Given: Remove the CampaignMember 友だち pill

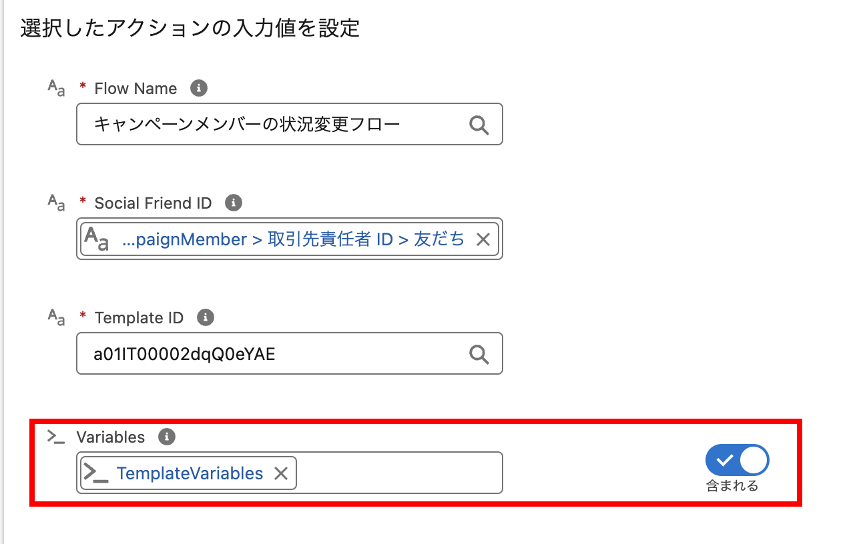Looking at the screenshot, I should 483,240.
